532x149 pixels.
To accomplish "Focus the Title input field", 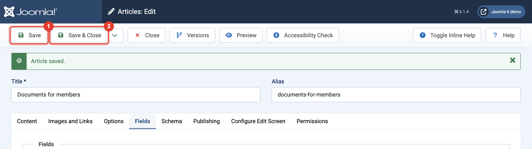I will [x=136, y=95].
